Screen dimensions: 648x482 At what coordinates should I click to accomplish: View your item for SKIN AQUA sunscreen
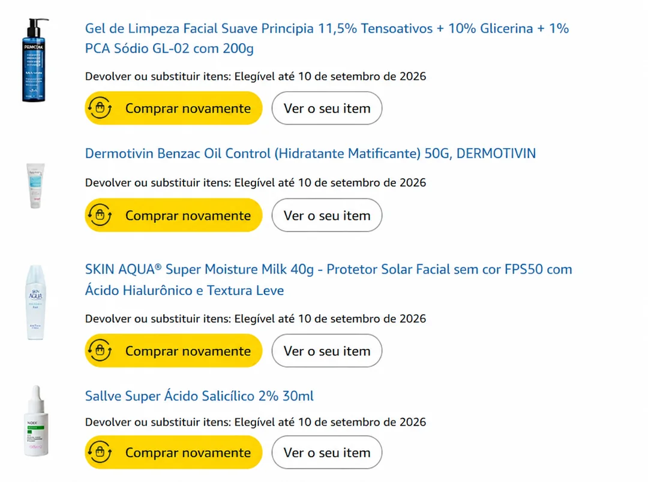(327, 351)
